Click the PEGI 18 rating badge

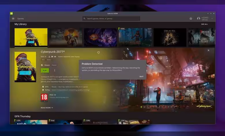point(44,98)
